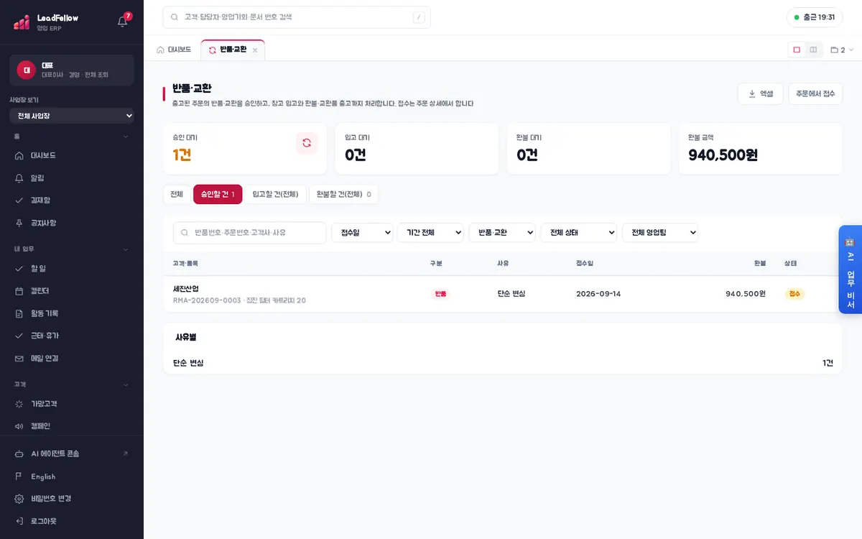Click 로그아웃 to sign out

pyautogui.click(x=72, y=521)
